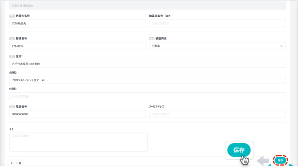
Task: Click the 住所1 address field
Action: (x=147, y=64)
